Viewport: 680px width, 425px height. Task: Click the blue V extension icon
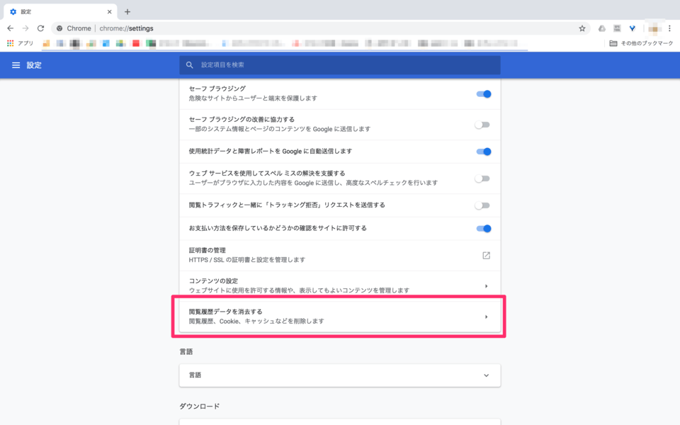point(632,28)
